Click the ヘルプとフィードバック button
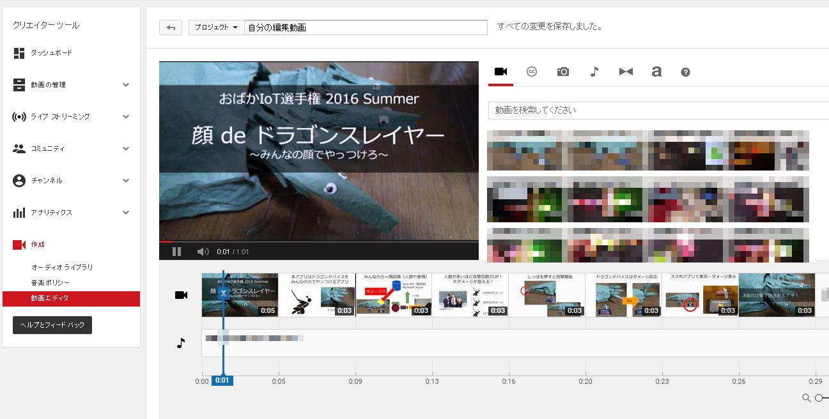Screen dimensions: 829x419 pyautogui.click(x=52, y=325)
